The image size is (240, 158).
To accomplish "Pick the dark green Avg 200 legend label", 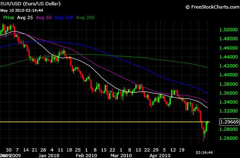I will [x=86, y=18].
